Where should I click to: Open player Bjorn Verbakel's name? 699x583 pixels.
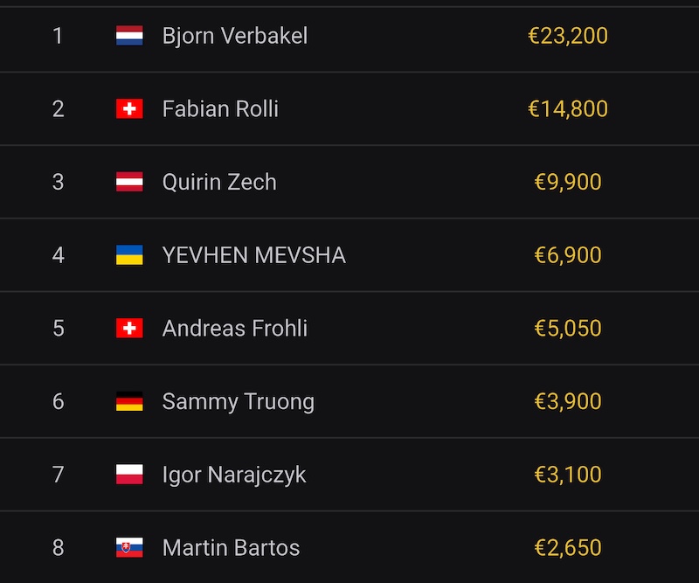pyautogui.click(x=235, y=36)
